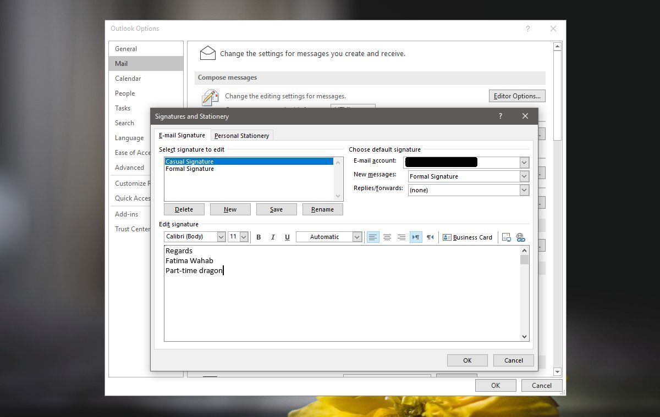
Task: Apply bold formatting to the signature text
Action: click(258, 237)
